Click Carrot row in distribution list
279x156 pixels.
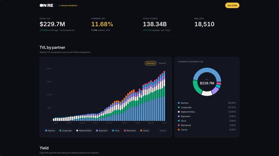click(x=207, y=130)
